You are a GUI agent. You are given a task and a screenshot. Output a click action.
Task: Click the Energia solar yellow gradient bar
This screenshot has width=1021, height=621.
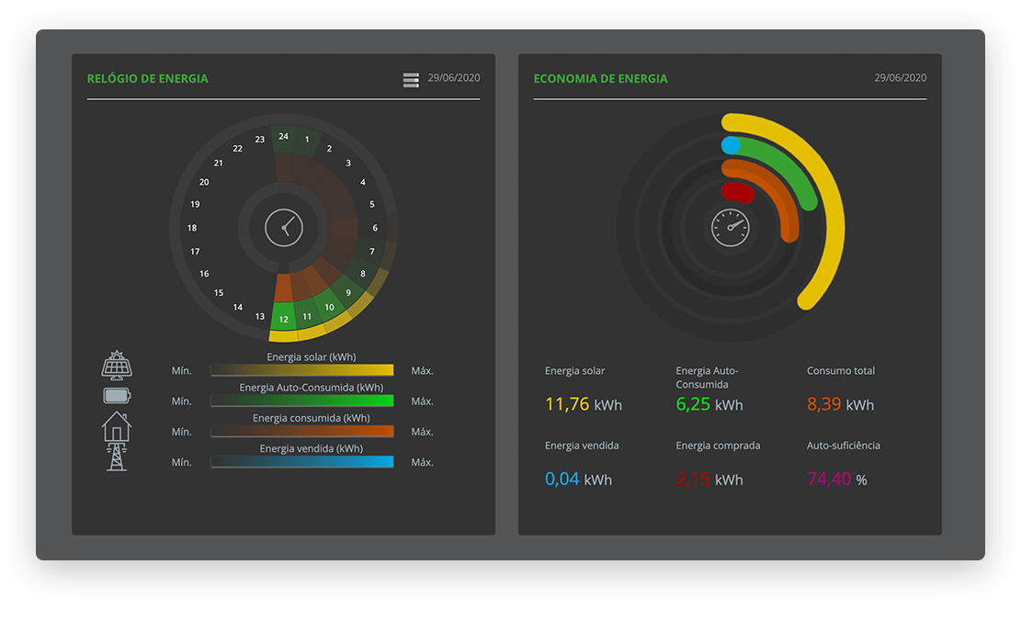click(301, 370)
